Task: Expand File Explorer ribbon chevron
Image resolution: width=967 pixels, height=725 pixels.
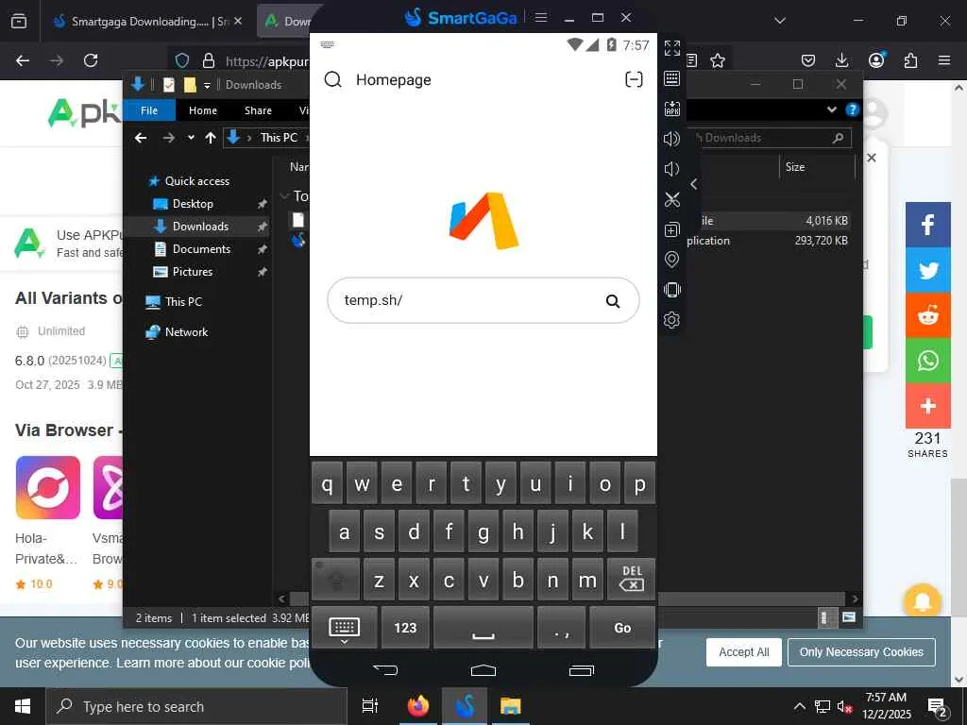Action: (x=831, y=110)
